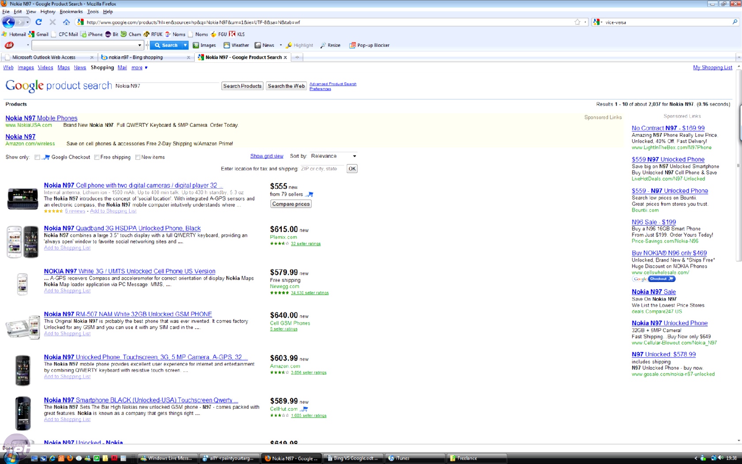Viewport: 742px width, 464px height.
Task: Switch to the Microsoft Outlook Web Access tab
Action: tap(48, 57)
